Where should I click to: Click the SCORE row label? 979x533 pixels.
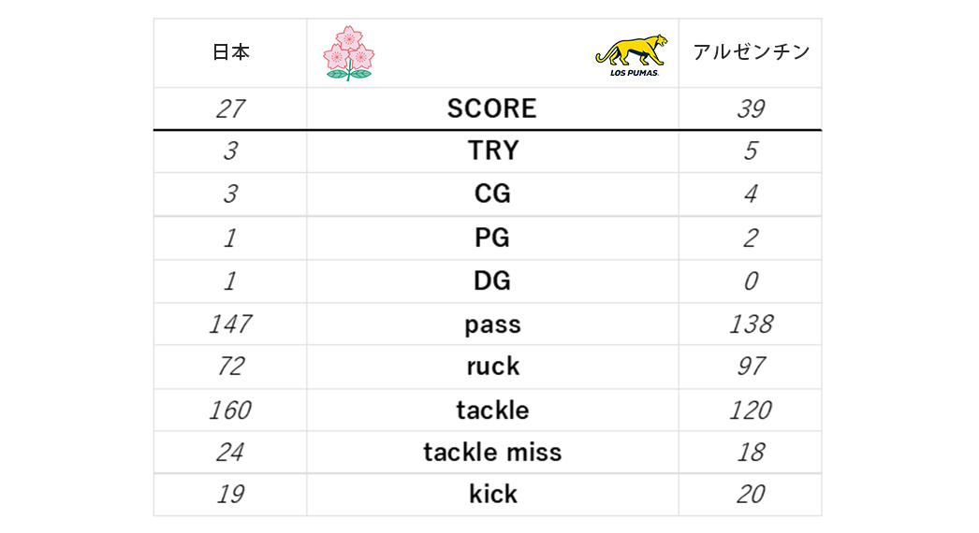coord(492,108)
